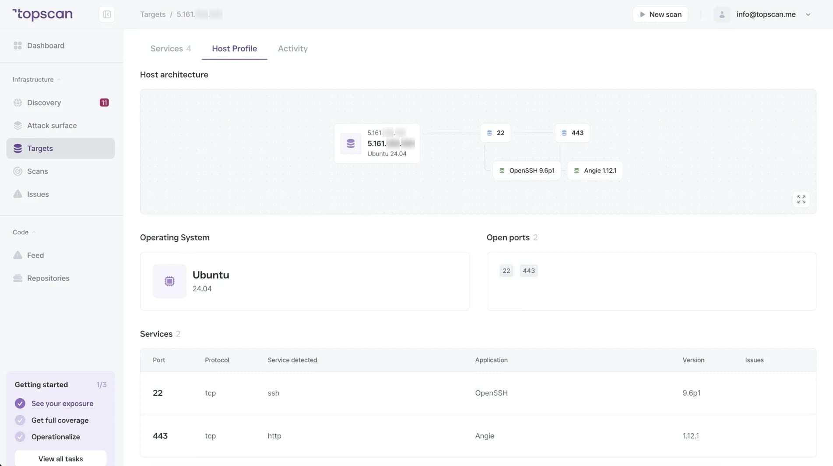Start a New scan

(660, 14)
